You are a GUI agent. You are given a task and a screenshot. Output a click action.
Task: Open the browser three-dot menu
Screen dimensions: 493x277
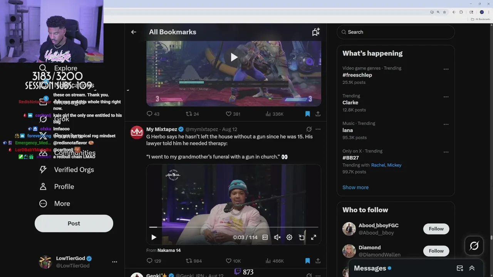[489, 12]
